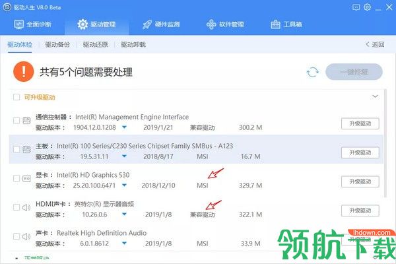
Task: Tick checkbox for Intel HD Graphics 530
Action: click(x=16, y=178)
